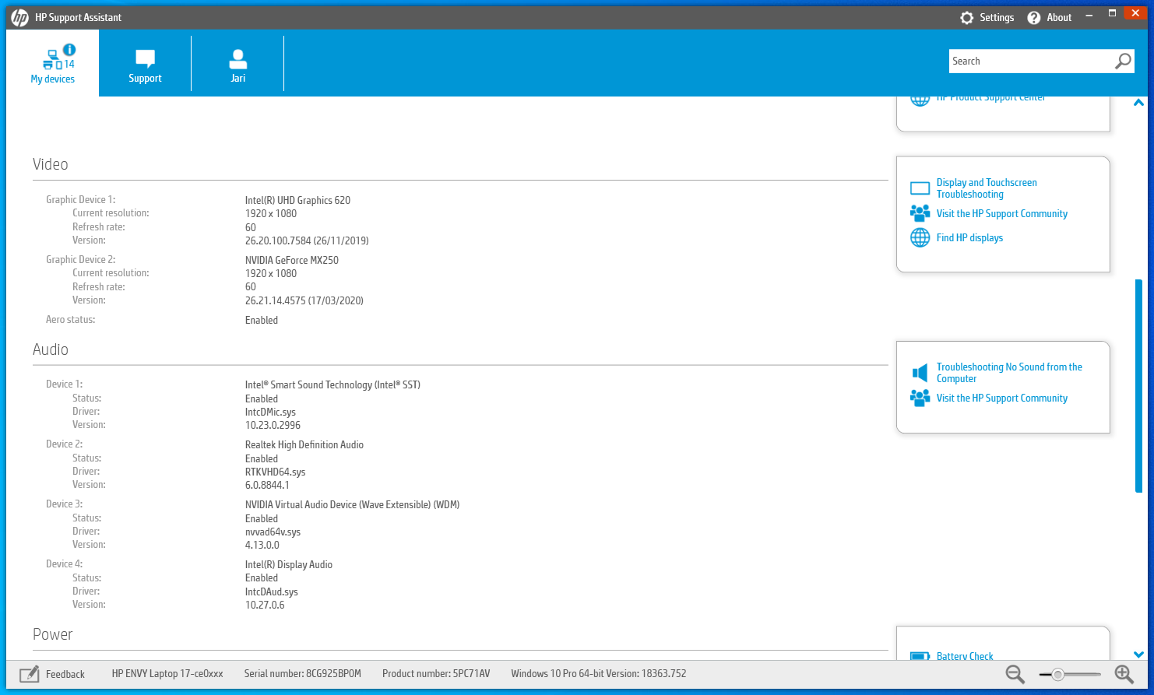
Task: Open the Support tab
Action: click(145, 65)
